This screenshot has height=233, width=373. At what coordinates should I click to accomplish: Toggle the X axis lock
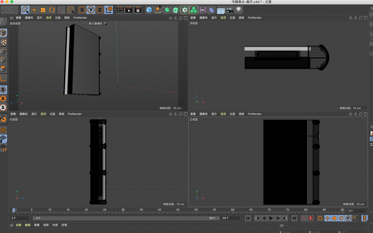click(x=82, y=10)
